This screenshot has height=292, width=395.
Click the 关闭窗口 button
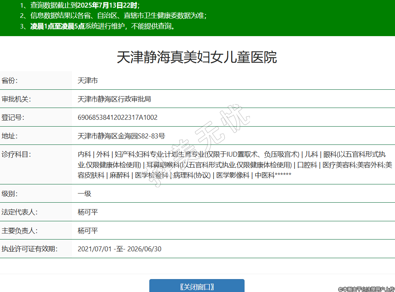[x=197, y=286]
